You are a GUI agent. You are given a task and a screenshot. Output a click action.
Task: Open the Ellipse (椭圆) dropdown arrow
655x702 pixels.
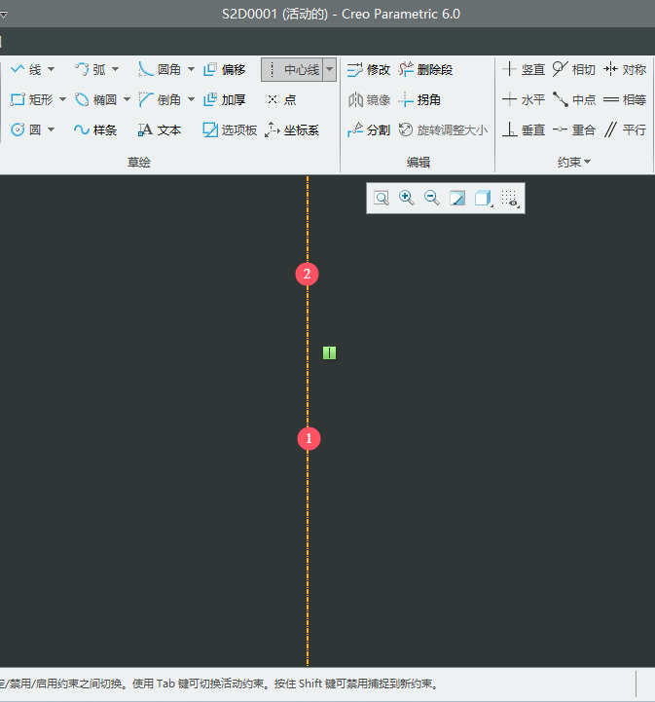pyautogui.click(x=127, y=99)
